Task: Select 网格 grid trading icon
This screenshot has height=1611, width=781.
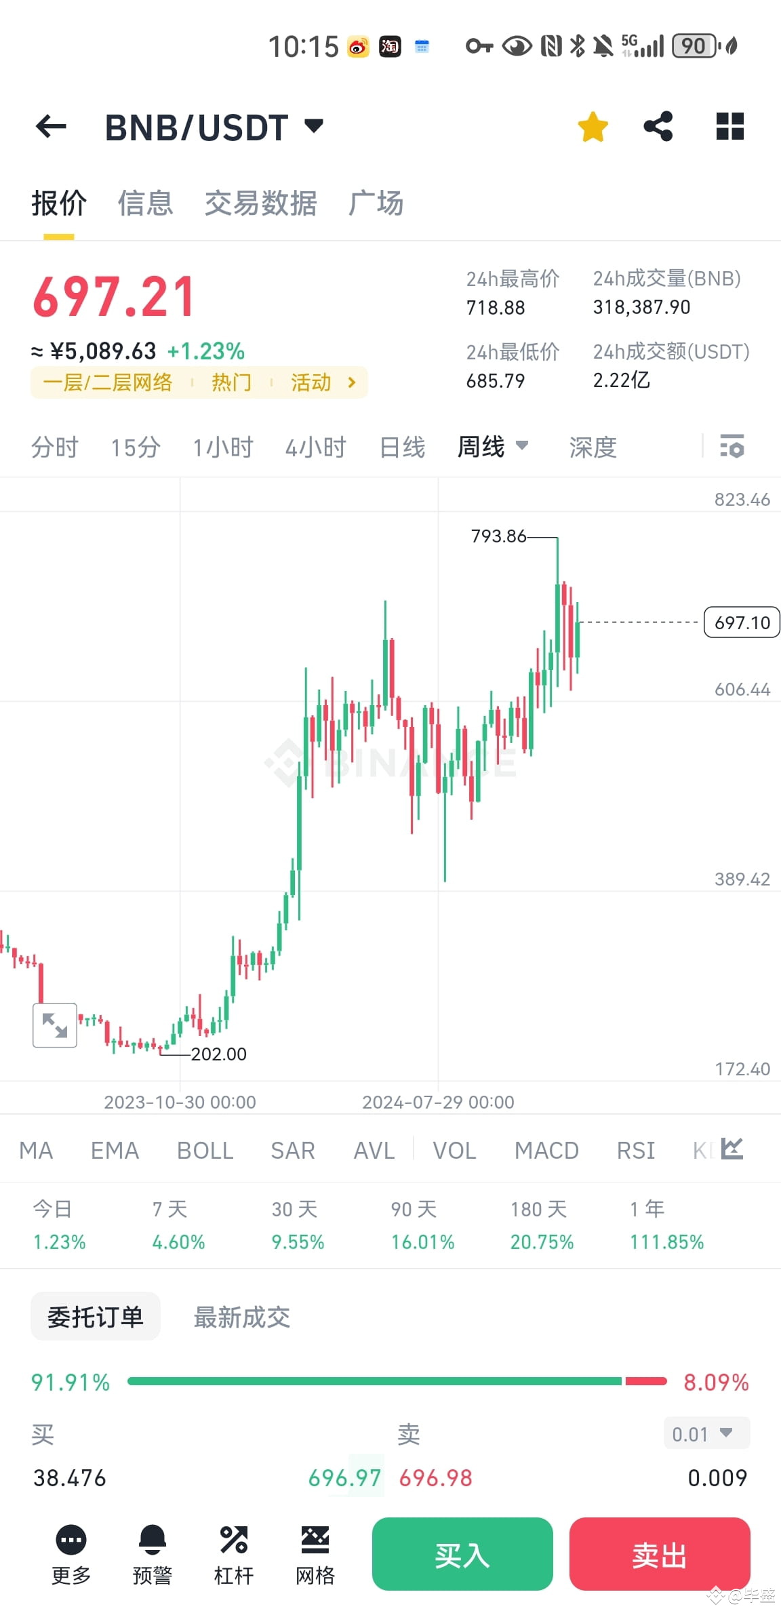Action: (x=314, y=1553)
